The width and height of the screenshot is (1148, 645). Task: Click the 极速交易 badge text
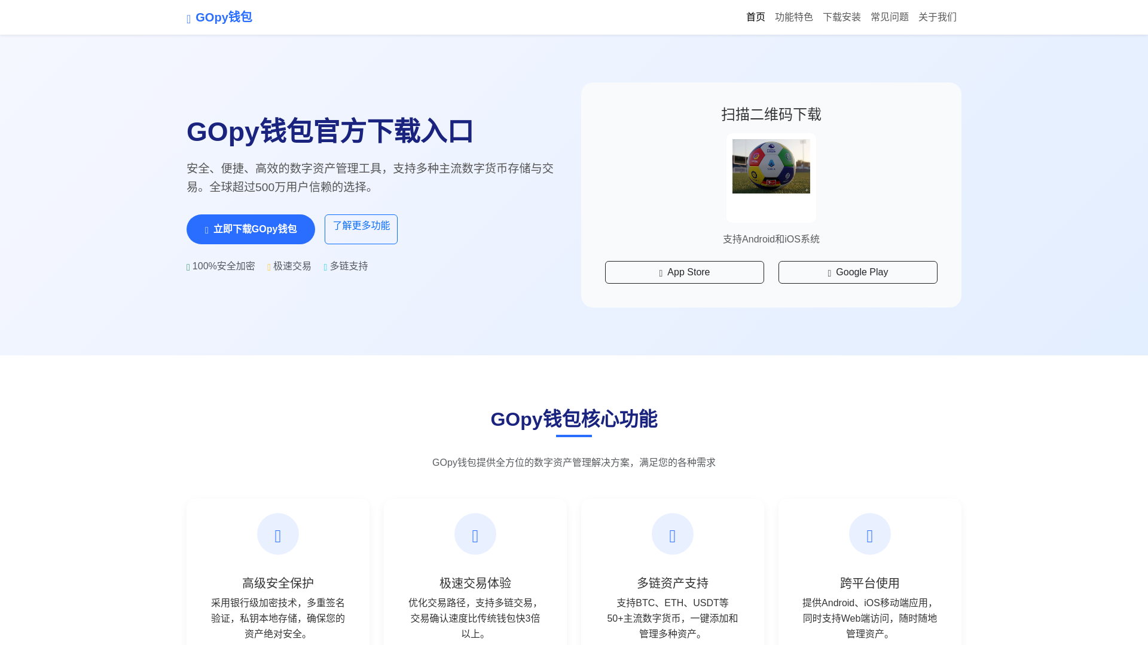pyautogui.click(x=292, y=266)
